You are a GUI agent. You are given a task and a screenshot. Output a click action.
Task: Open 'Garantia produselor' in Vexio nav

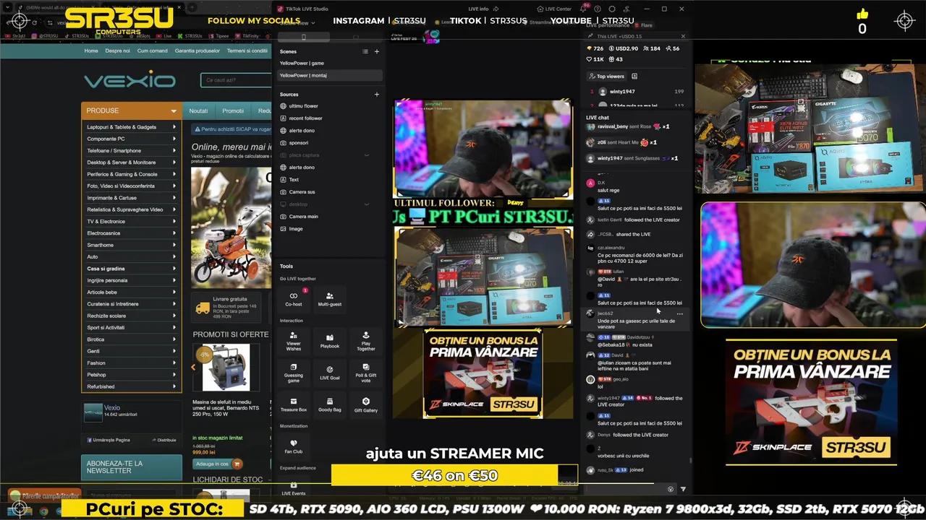[x=197, y=51]
